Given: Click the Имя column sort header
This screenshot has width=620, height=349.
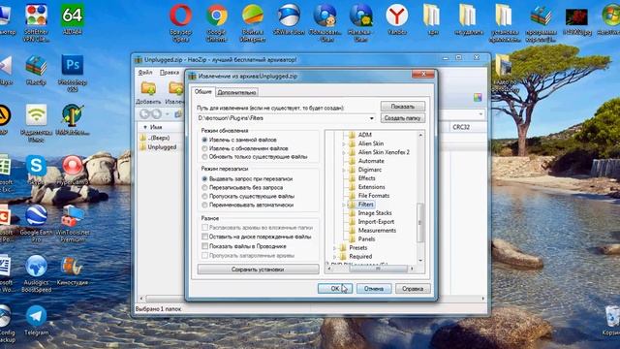Looking at the screenshot, I should pyautogui.click(x=156, y=127).
